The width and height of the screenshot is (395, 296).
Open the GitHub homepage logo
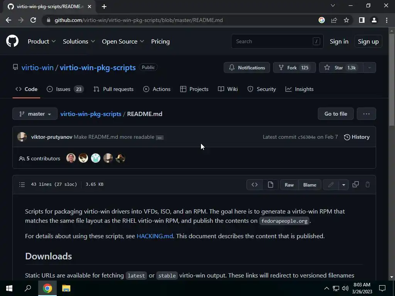click(12, 41)
